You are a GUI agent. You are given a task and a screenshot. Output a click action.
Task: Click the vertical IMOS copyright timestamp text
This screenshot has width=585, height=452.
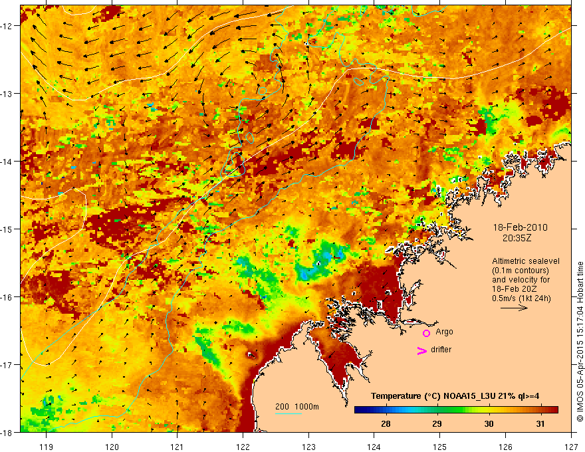580,342
